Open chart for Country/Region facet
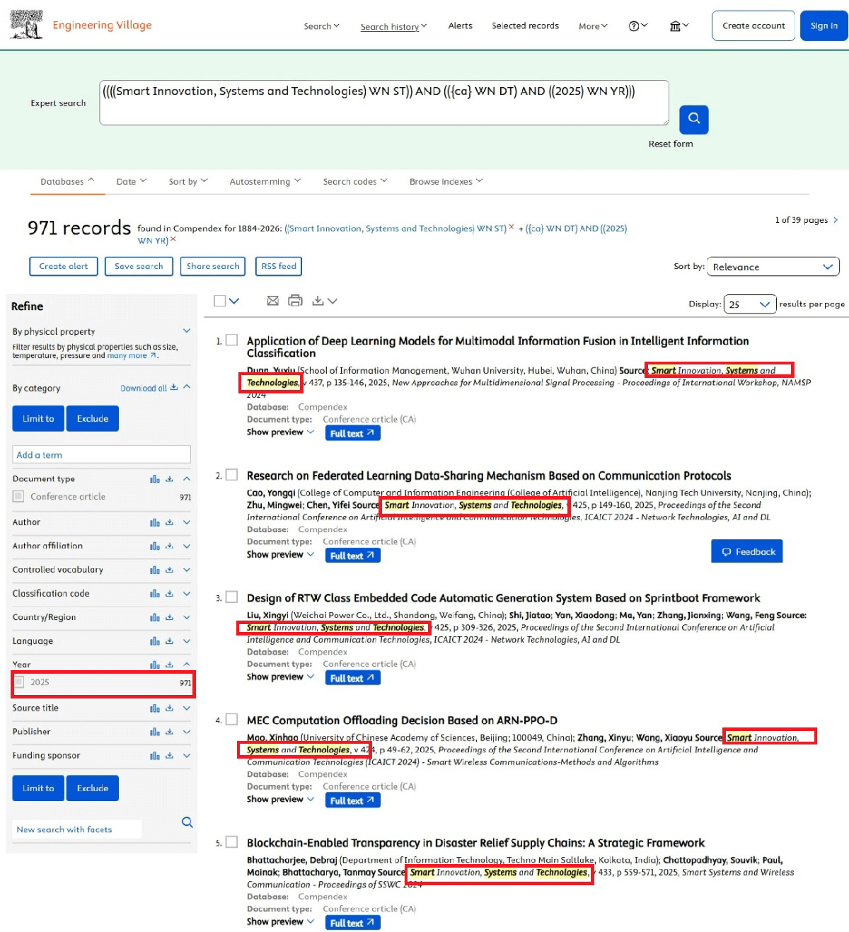The width and height of the screenshot is (849, 932). click(154, 617)
